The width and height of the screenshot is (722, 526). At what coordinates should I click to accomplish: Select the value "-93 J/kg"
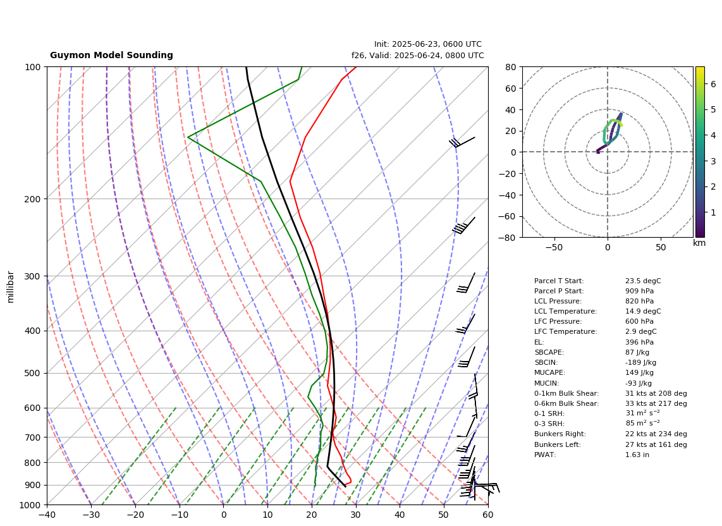click(639, 383)
